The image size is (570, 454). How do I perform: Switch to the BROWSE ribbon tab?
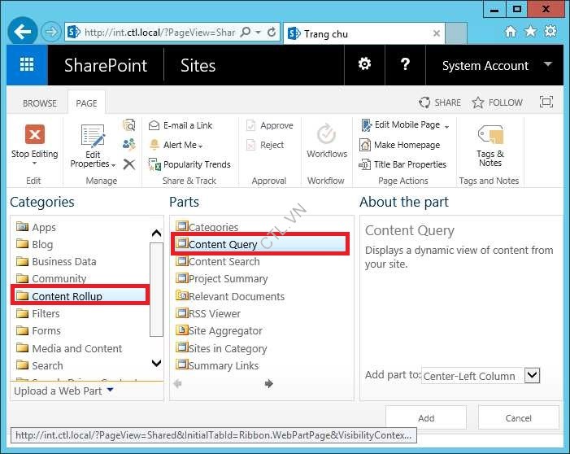click(x=40, y=103)
